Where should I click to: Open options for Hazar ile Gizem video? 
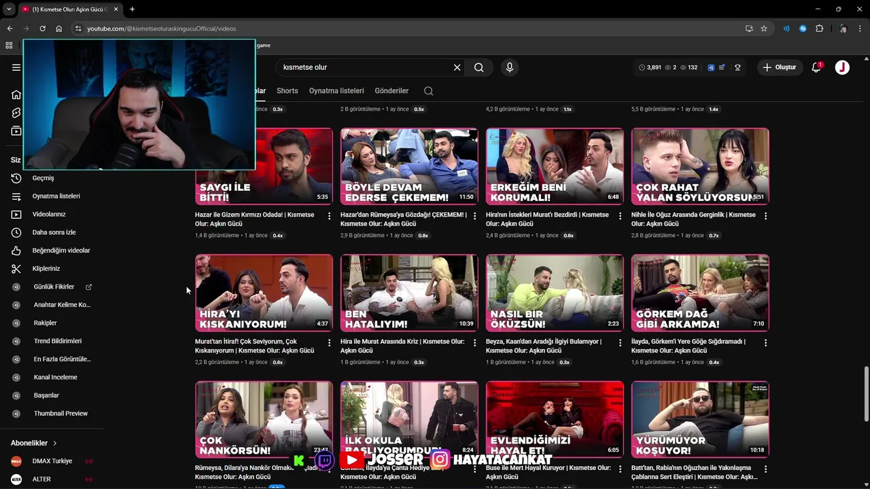click(329, 216)
